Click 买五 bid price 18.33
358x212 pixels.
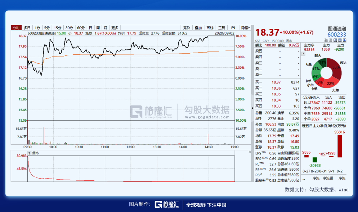coord(276,106)
